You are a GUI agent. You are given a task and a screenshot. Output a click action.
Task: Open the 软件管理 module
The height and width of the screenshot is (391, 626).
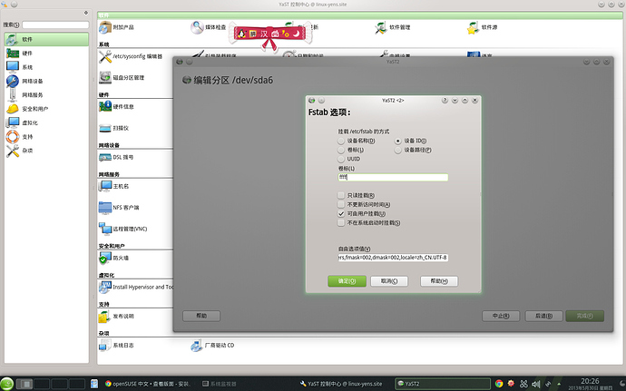393,27
